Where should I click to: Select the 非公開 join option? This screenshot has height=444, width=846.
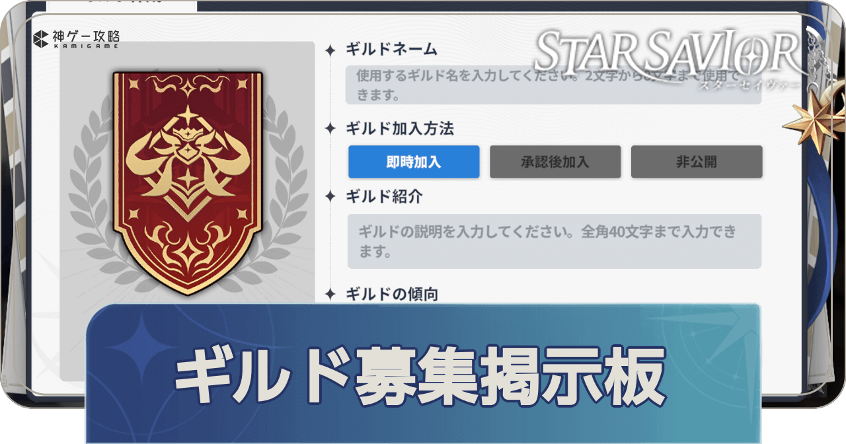(x=697, y=162)
